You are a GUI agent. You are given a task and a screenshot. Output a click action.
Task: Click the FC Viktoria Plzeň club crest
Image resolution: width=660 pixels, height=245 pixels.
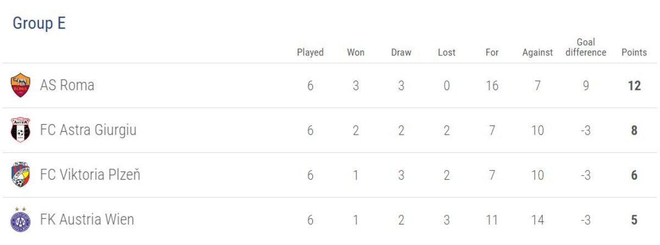pyautogui.click(x=20, y=175)
